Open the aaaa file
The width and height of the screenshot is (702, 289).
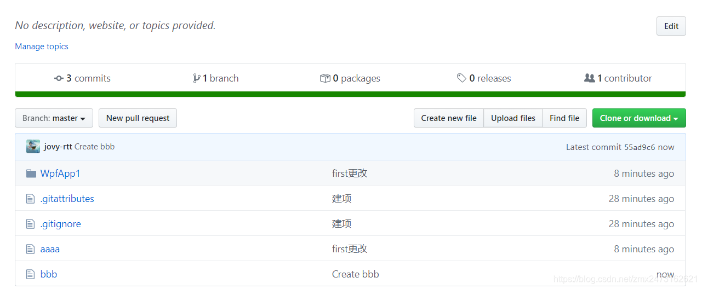50,249
